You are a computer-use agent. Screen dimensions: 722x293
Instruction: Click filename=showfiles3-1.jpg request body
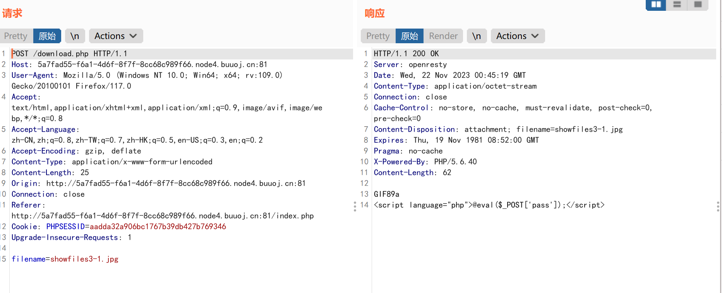tap(65, 259)
